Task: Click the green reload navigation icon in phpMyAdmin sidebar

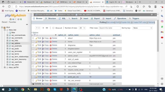Action: tap(21, 19)
